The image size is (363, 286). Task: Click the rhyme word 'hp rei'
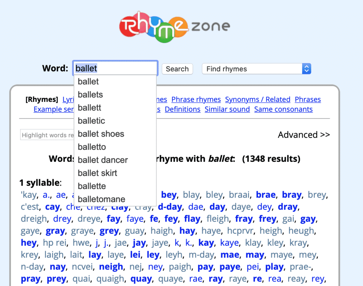pyautogui.click(x=55, y=243)
